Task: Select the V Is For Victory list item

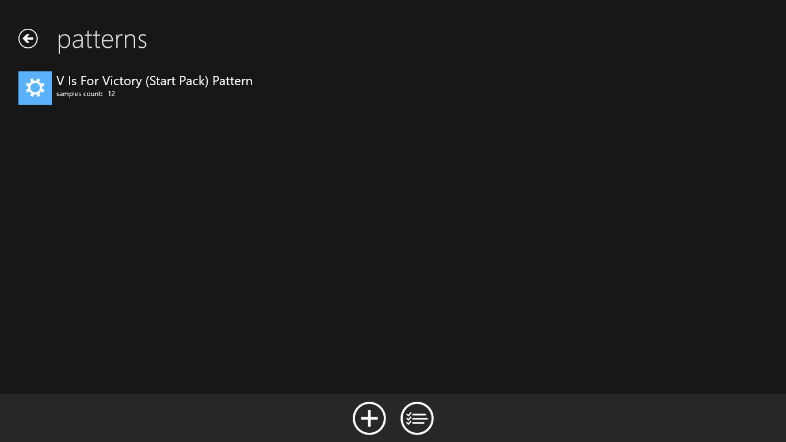Action: coord(136,88)
